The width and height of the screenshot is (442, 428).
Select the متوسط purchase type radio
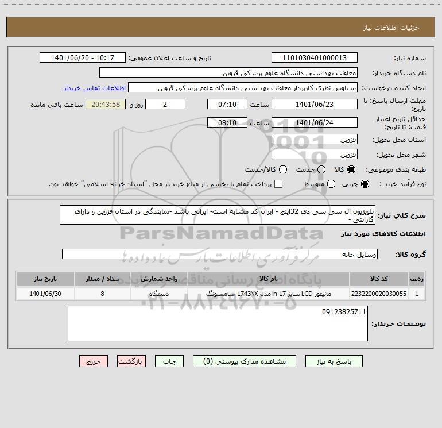(331, 184)
